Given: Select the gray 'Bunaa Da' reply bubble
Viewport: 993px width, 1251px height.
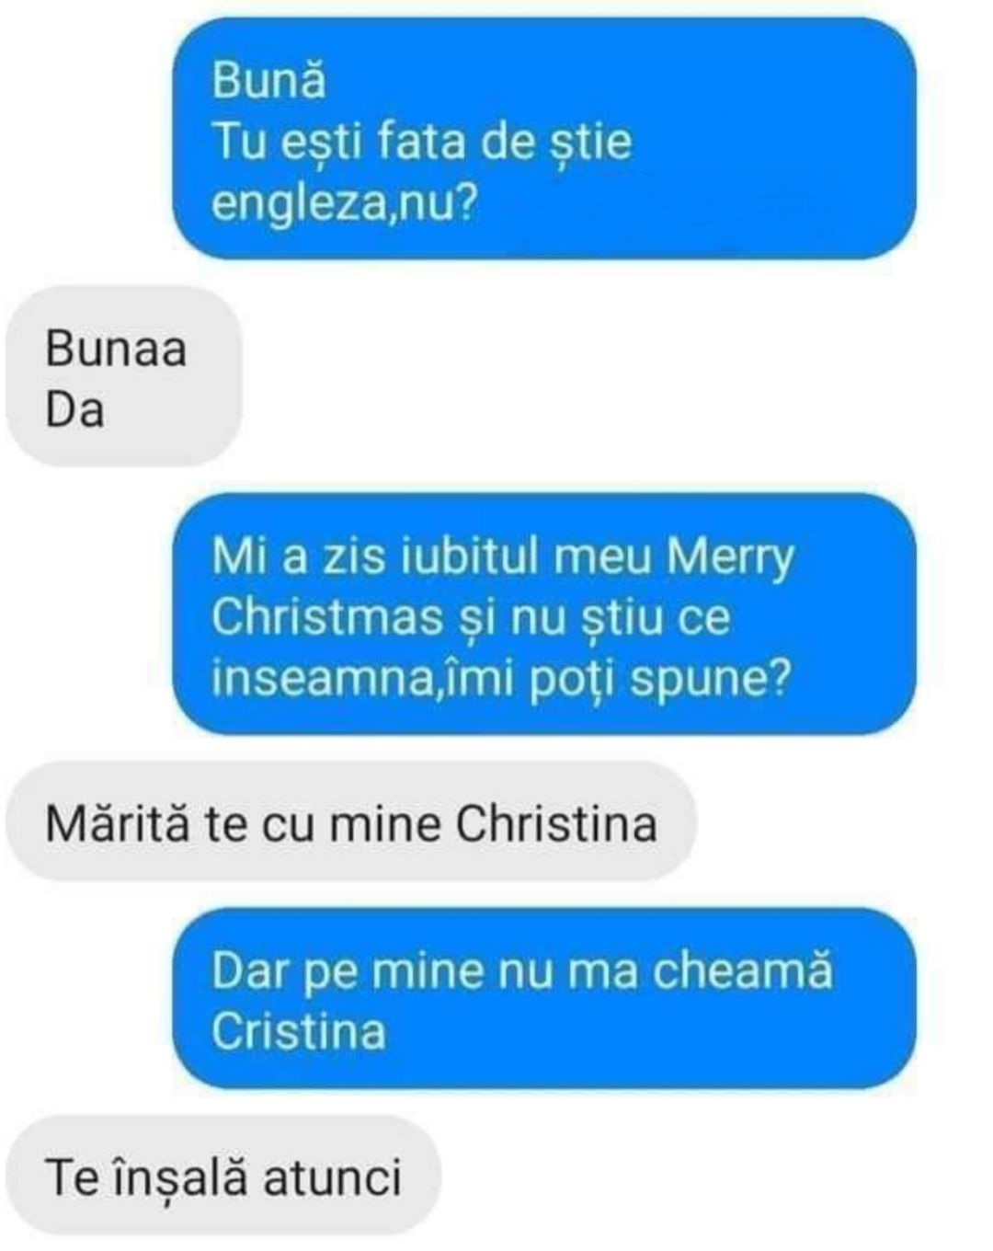Looking at the screenshot, I should coord(124,376).
